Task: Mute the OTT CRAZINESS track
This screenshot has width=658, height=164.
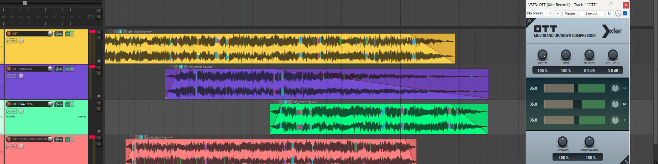Action: (99, 103)
